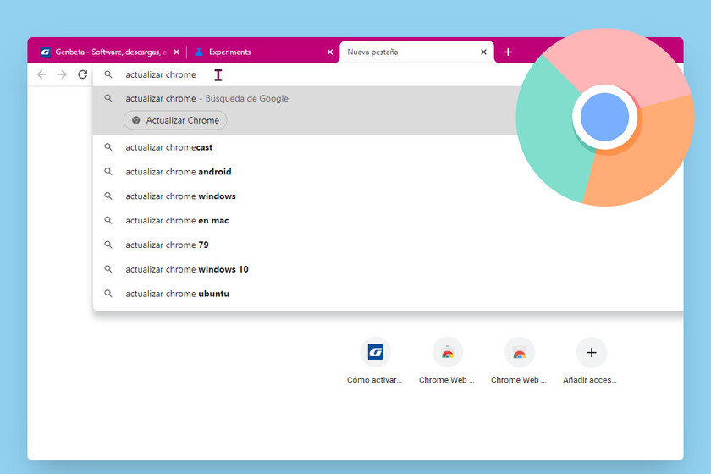Close the Experiments tab
This screenshot has width=711, height=474.
pos(330,52)
